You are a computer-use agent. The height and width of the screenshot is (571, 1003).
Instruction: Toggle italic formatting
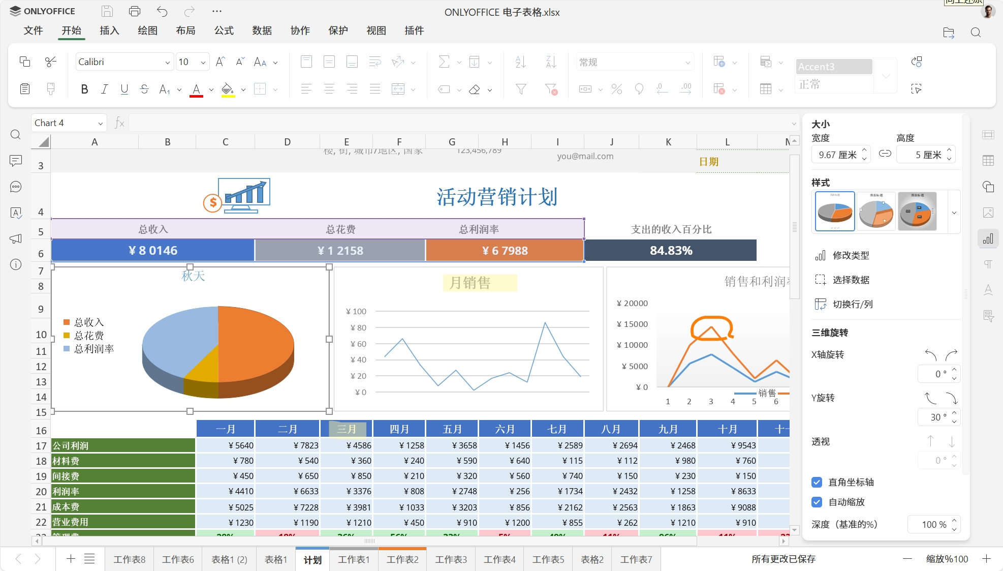click(x=104, y=89)
